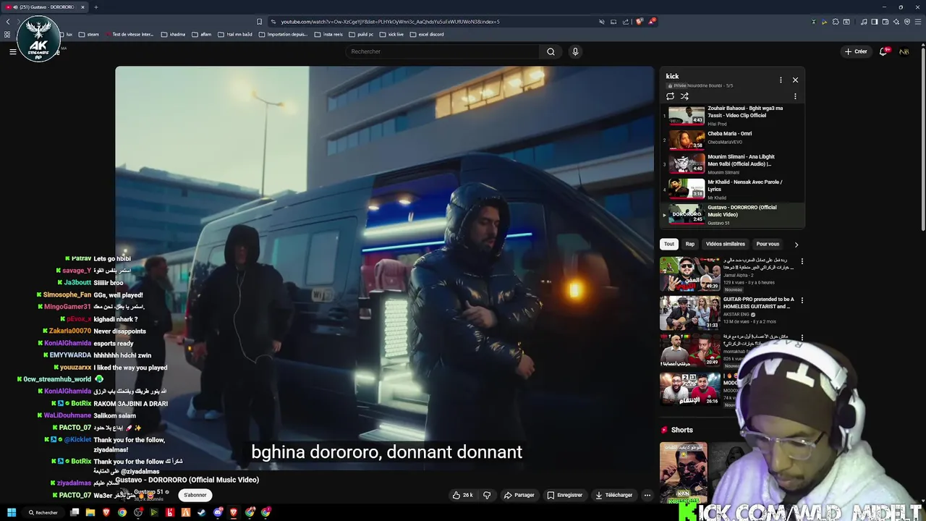Open the excel discord bookmark folder
Viewport: 926px width, 521px height.
(x=427, y=34)
